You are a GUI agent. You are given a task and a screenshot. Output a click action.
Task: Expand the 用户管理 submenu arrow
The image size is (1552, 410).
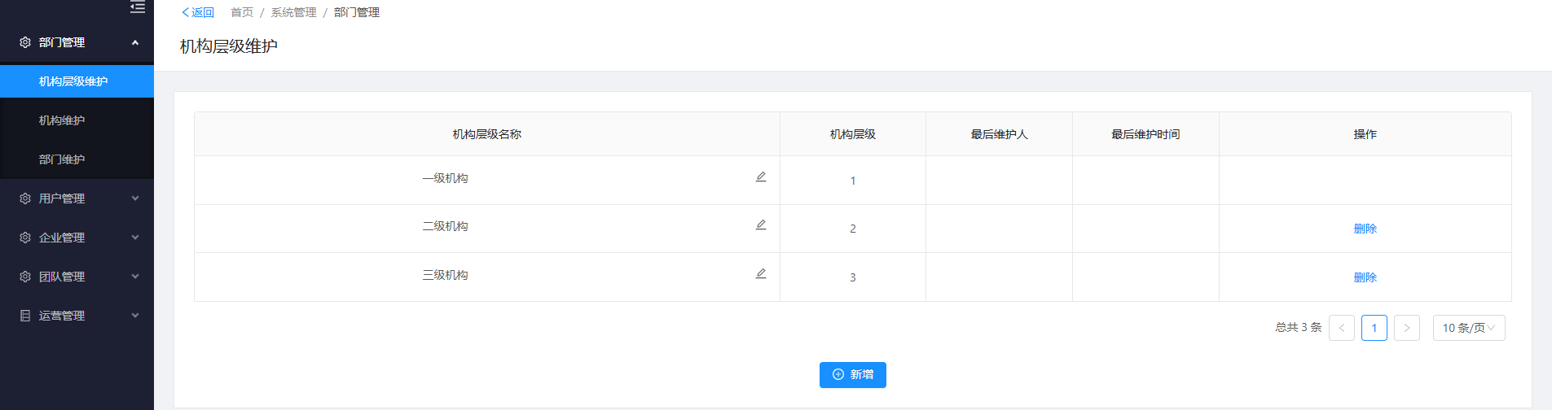tap(135, 198)
